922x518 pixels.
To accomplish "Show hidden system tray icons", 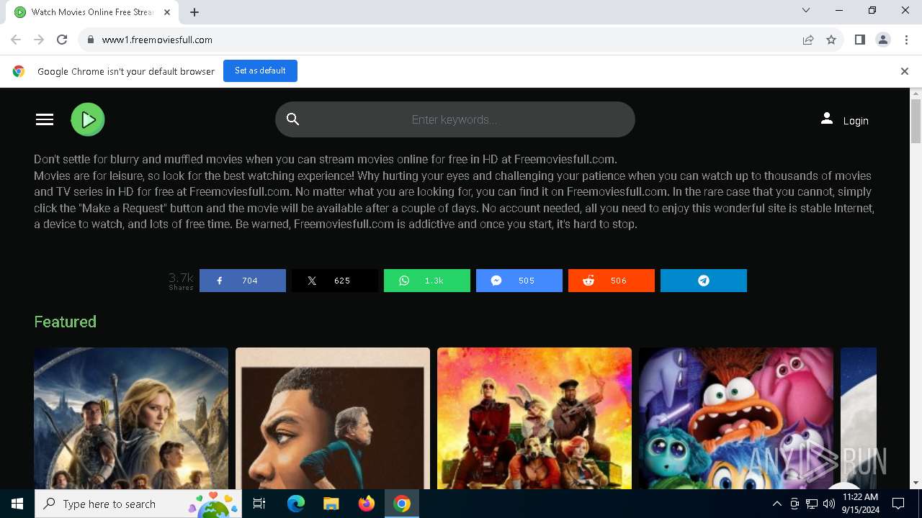I will [776, 504].
